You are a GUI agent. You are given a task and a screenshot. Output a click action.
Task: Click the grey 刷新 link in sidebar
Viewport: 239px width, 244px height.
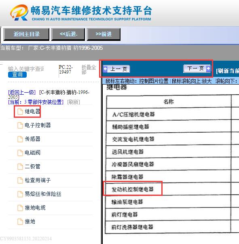pyautogui.click(x=74, y=102)
